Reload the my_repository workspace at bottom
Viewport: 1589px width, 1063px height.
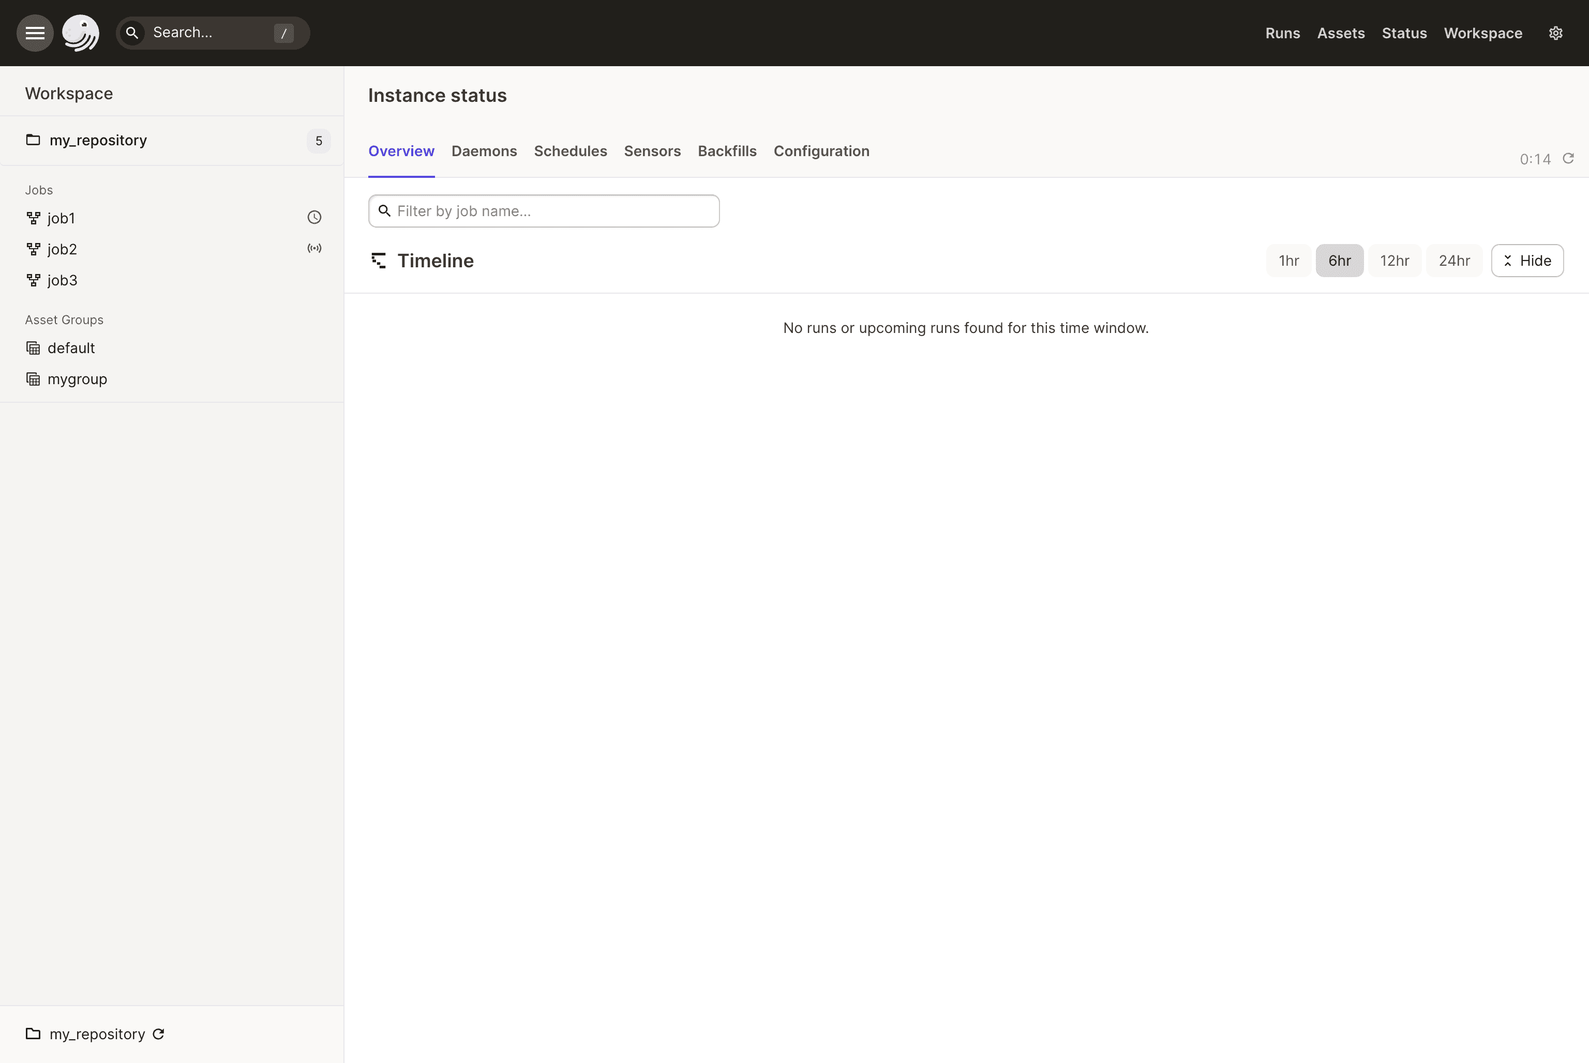[x=158, y=1034]
